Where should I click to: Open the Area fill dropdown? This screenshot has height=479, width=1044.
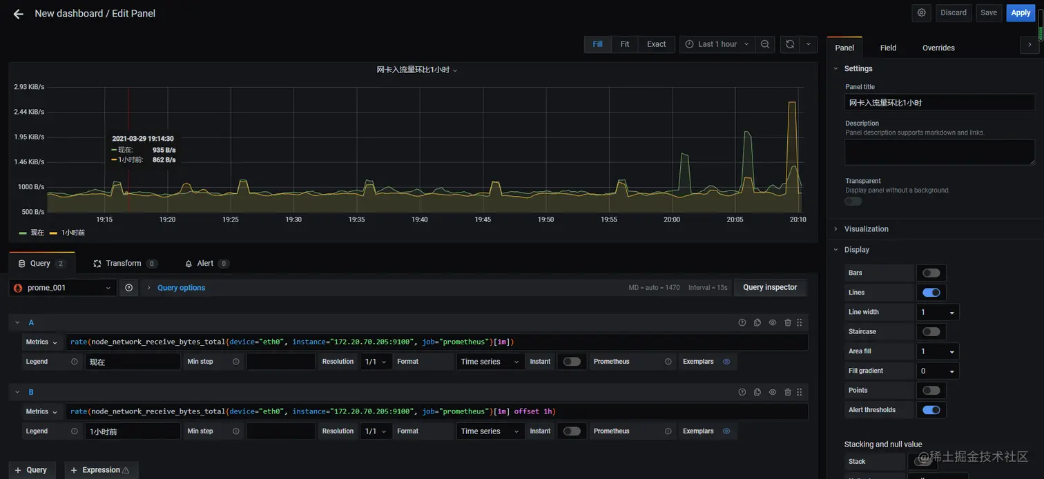point(938,352)
